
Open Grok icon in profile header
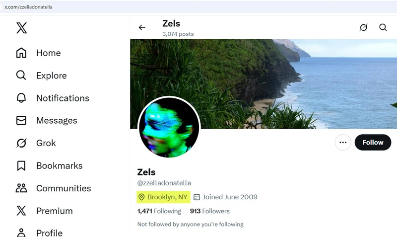coord(363,28)
